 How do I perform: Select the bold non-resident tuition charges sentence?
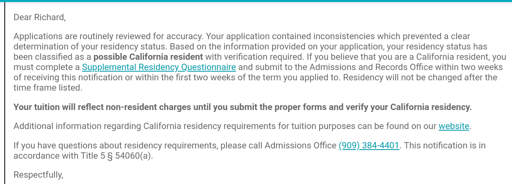[242, 107]
